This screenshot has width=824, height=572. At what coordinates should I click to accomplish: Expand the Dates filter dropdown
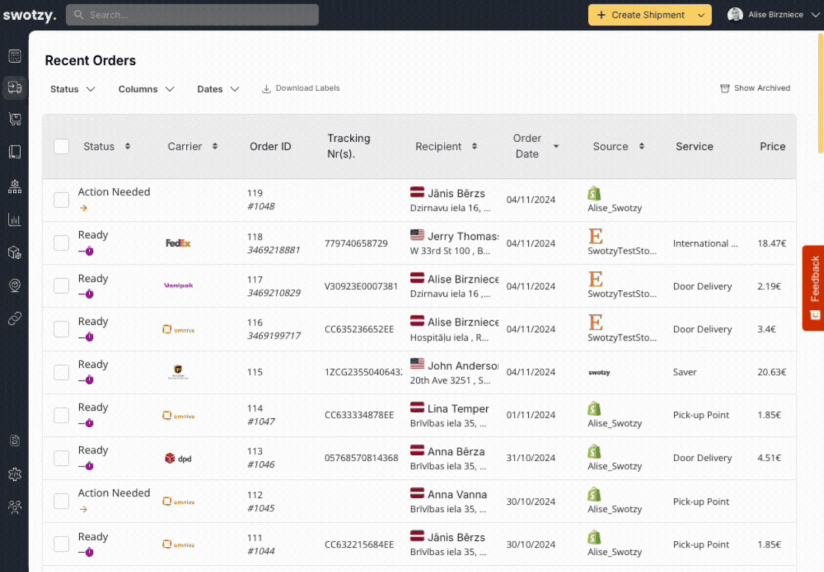click(x=217, y=89)
